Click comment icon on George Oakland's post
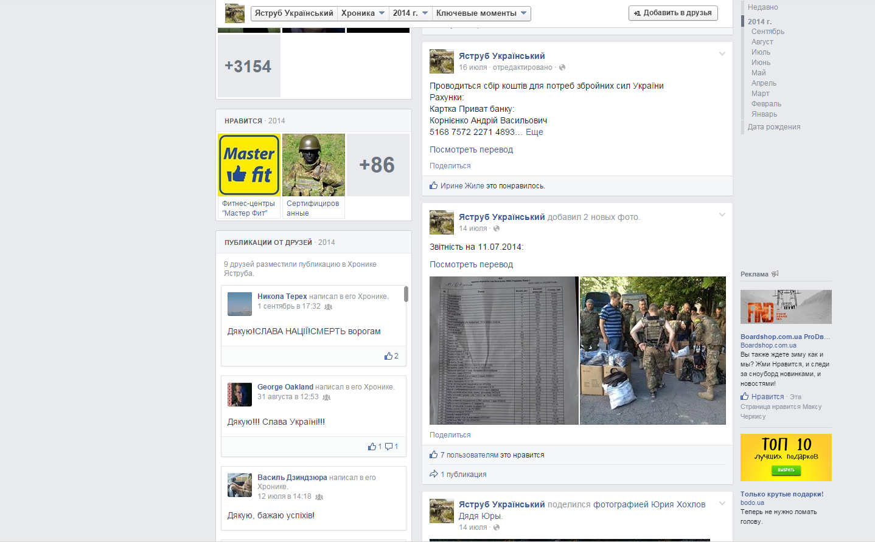 click(389, 447)
